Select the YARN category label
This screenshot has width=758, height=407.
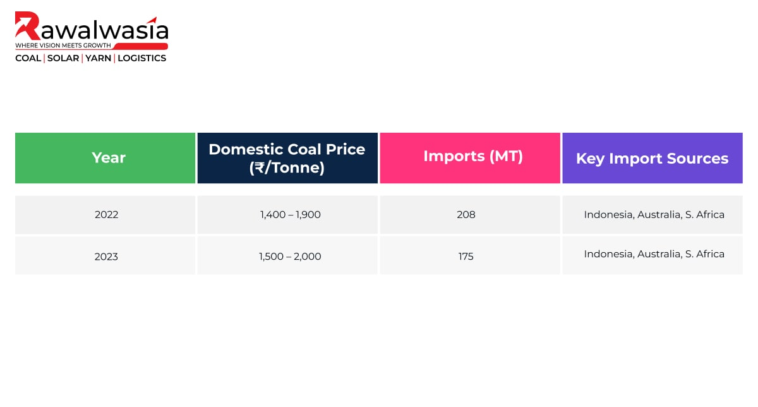(98, 58)
